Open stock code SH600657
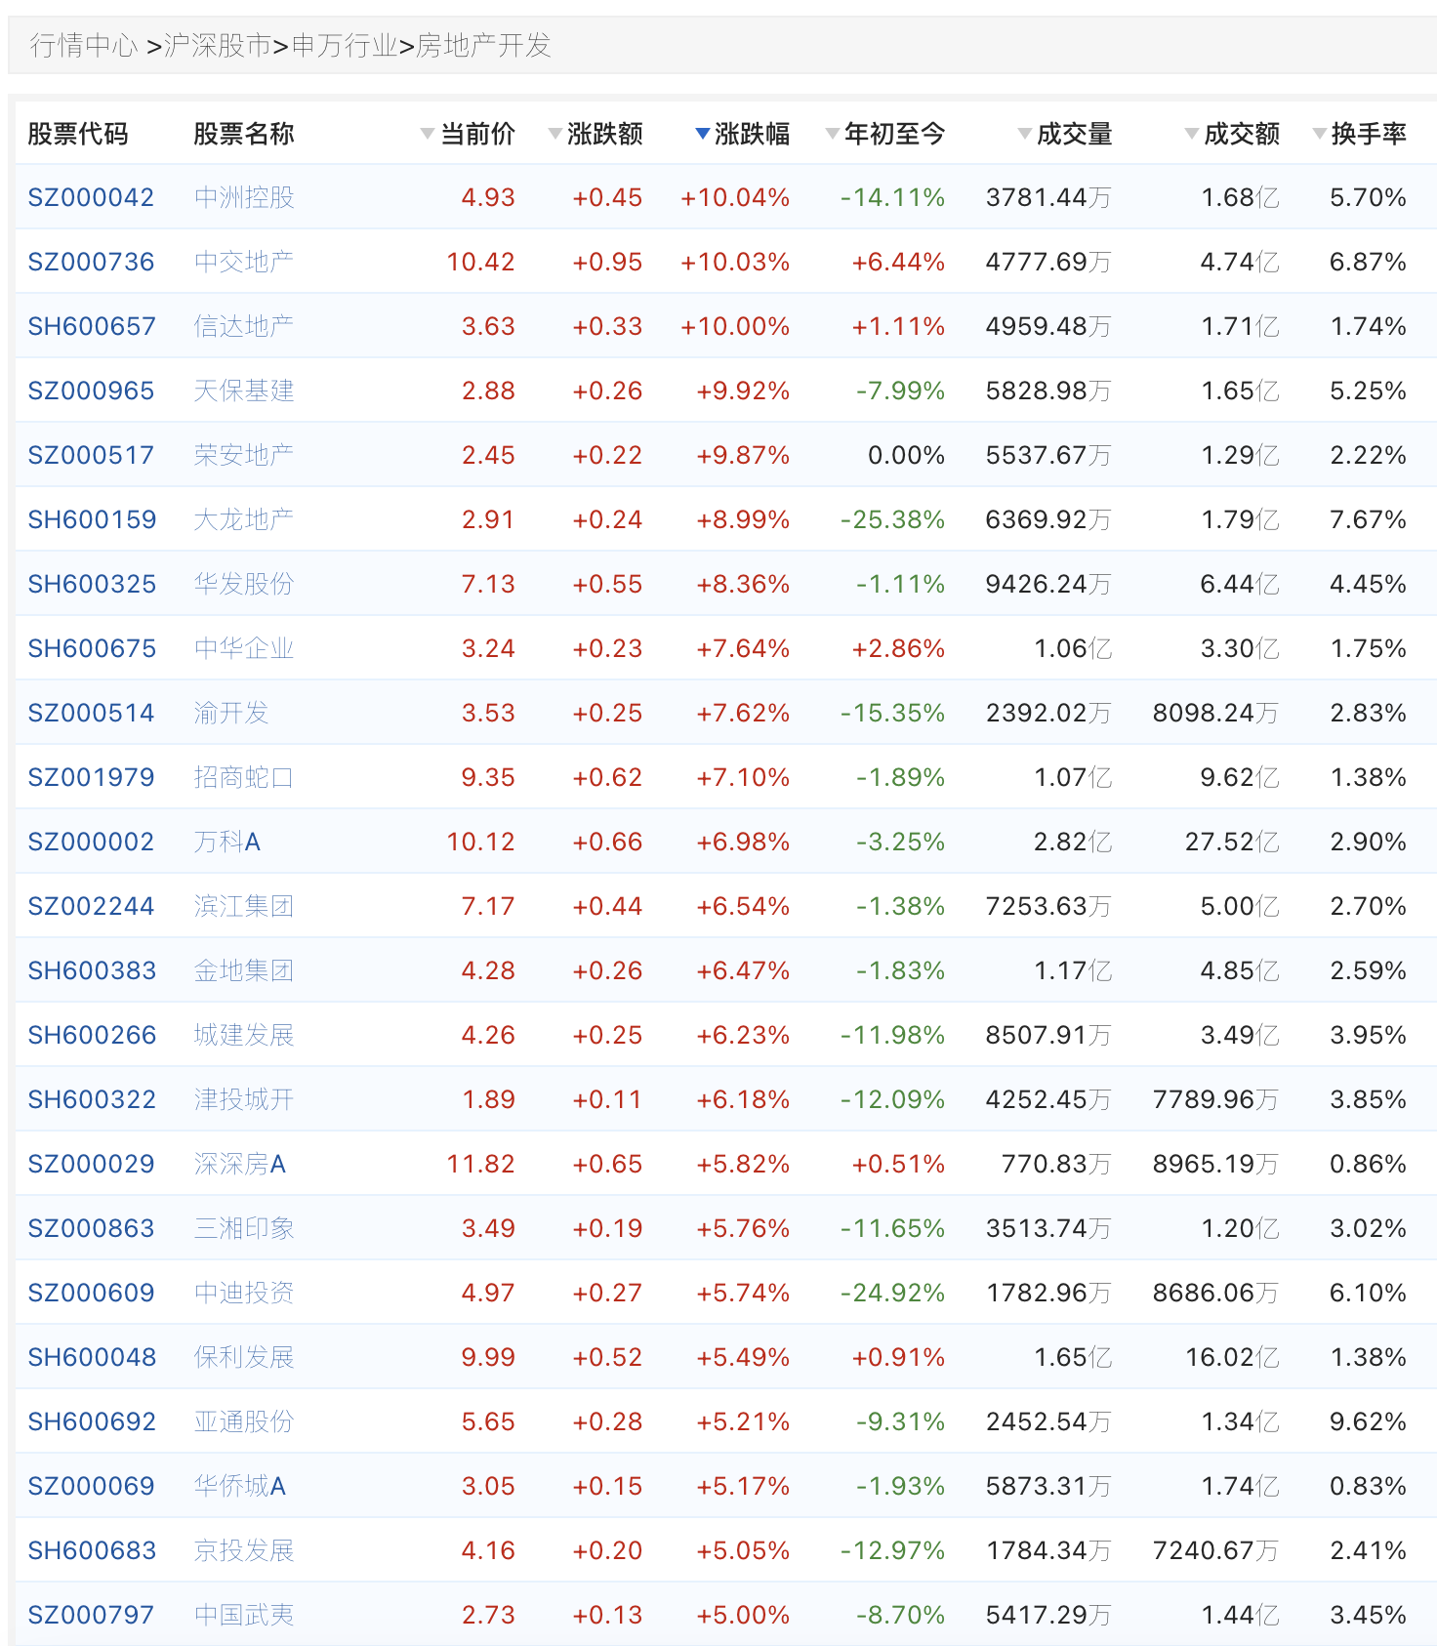The width and height of the screenshot is (1437, 1646). (92, 326)
